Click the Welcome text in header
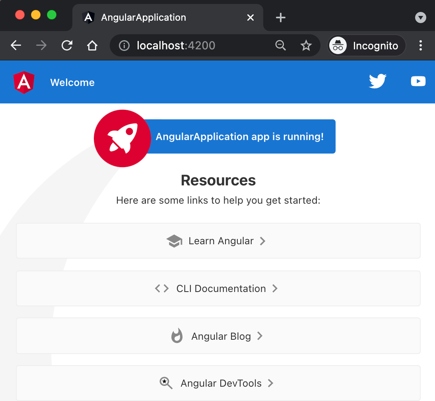The image size is (435, 401). point(72,82)
